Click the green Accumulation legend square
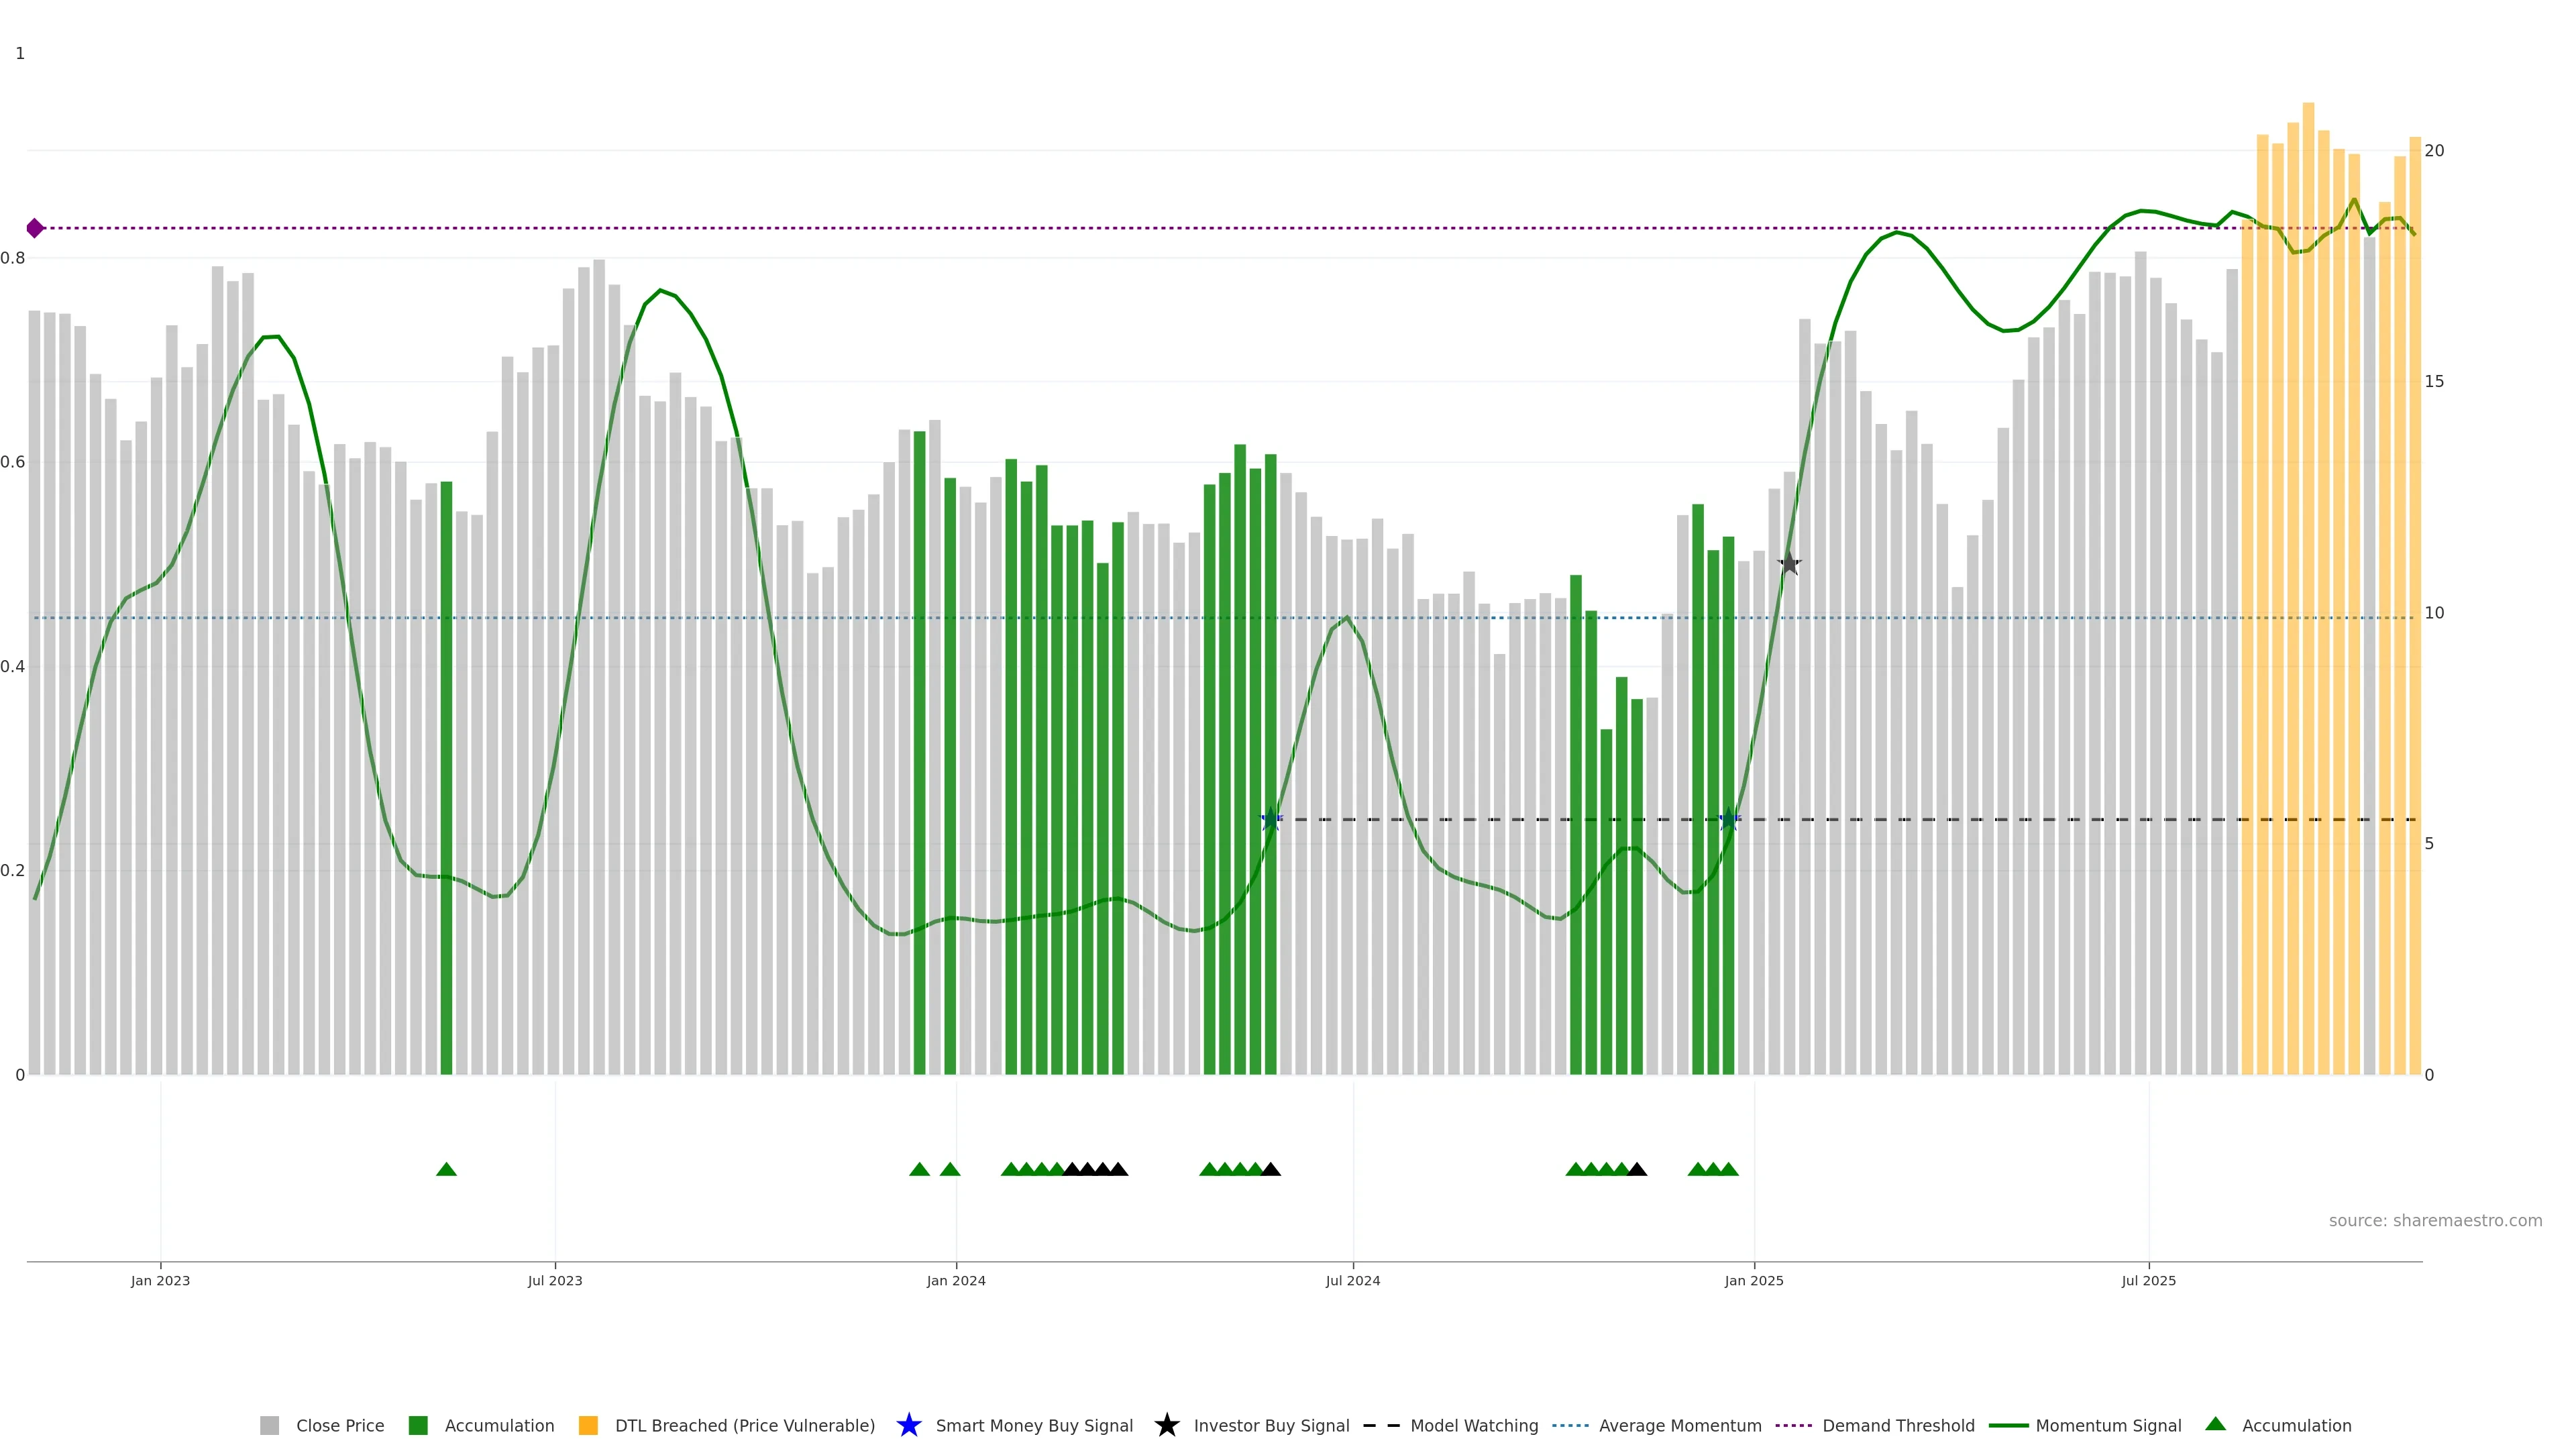The width and height of the screenshot is (2576, 1449). [418, 1425]
